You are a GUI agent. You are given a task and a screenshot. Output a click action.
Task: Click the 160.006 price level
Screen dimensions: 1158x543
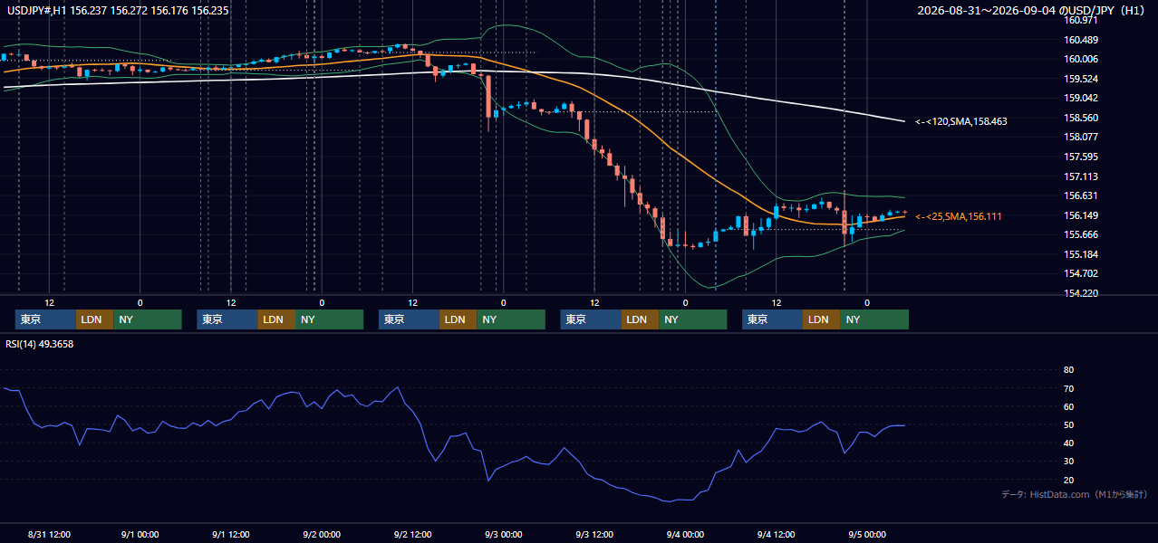[x=1081, y=59]
